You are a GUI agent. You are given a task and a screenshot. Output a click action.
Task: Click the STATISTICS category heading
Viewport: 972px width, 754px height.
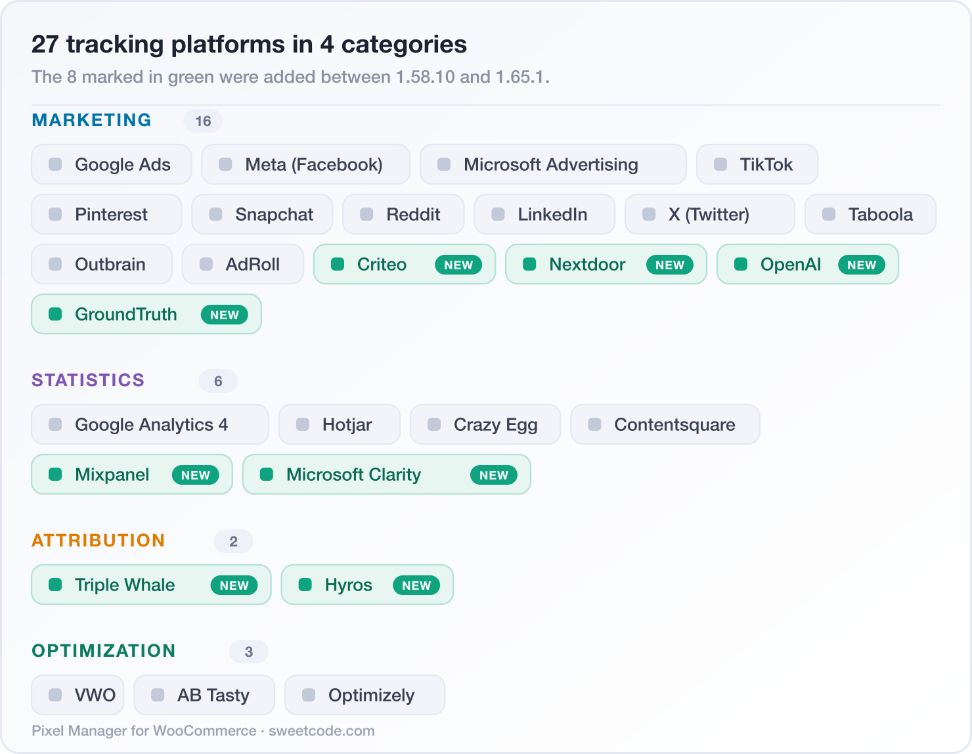tap(88, 380)
